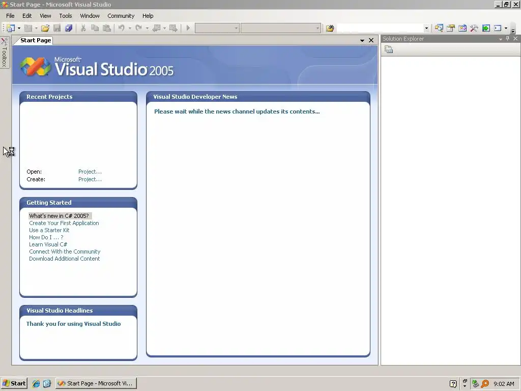Click the Properties Window toolbar icon

[451, 29]
